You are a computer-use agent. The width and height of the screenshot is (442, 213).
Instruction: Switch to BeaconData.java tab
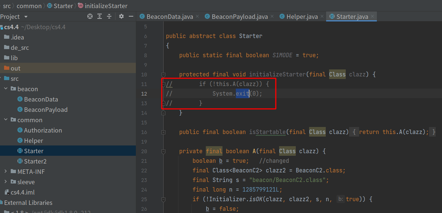point(170,17)
